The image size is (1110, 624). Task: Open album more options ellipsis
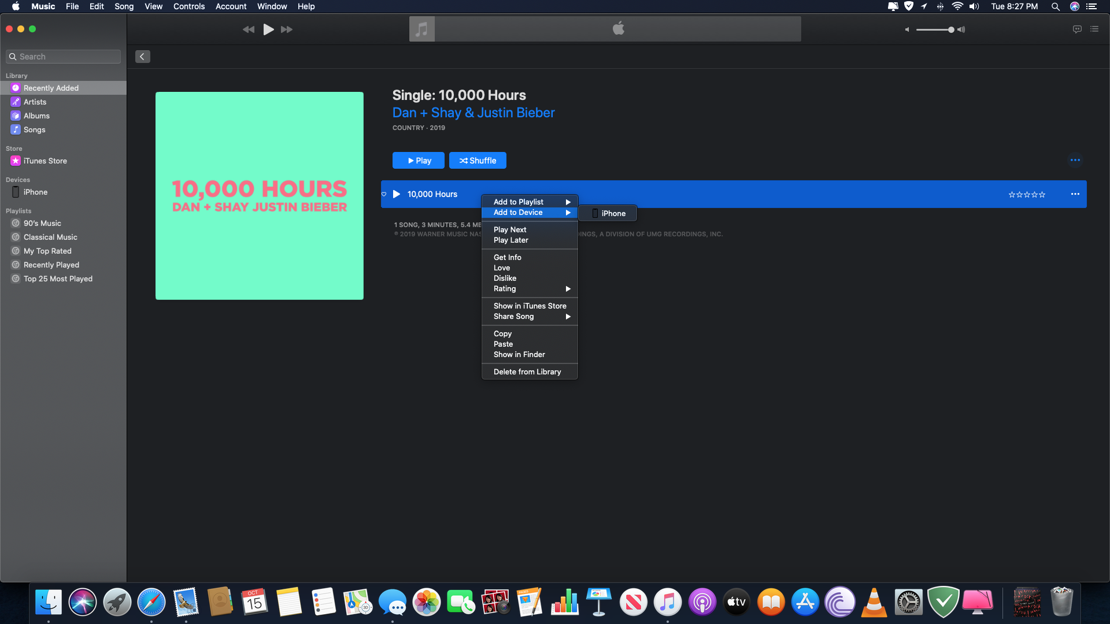coord(1075,160)
